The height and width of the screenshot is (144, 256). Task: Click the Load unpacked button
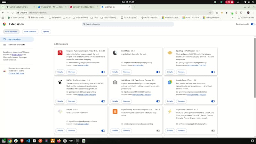[x=11, y=31]
